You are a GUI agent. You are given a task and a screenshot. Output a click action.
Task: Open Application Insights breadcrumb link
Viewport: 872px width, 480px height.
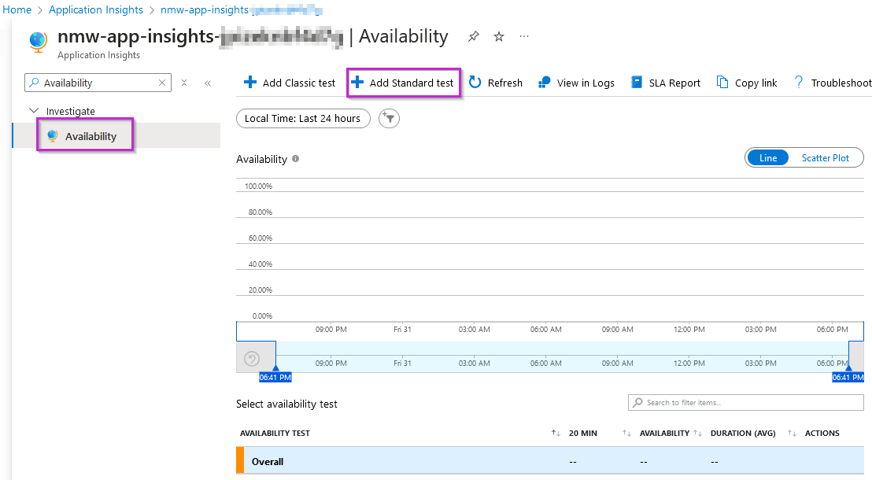point(96,10)
